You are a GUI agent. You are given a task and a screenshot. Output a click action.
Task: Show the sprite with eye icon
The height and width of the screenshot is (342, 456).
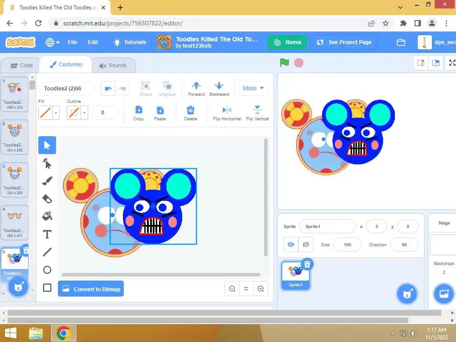290,244
